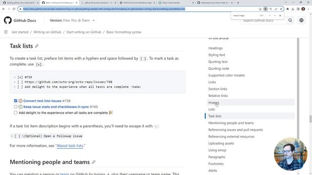
Task: Click the zoom magnifier icon in address bar
Action: click(271, 9)
